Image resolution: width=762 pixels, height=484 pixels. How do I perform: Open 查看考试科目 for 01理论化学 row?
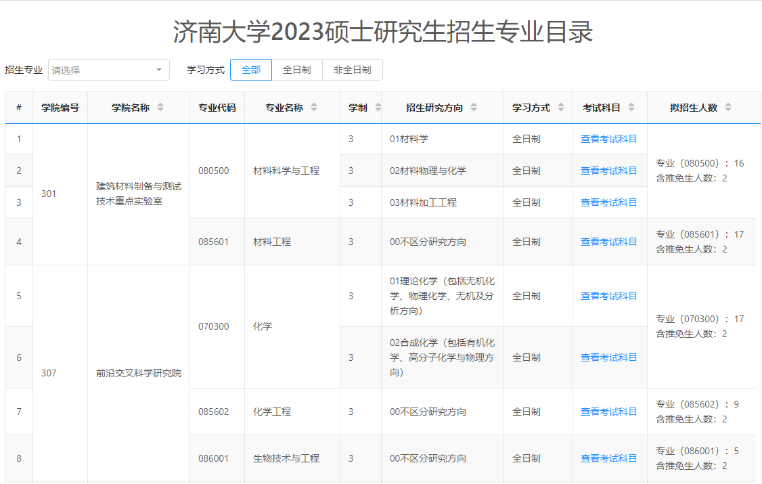[x=608, y=296]
